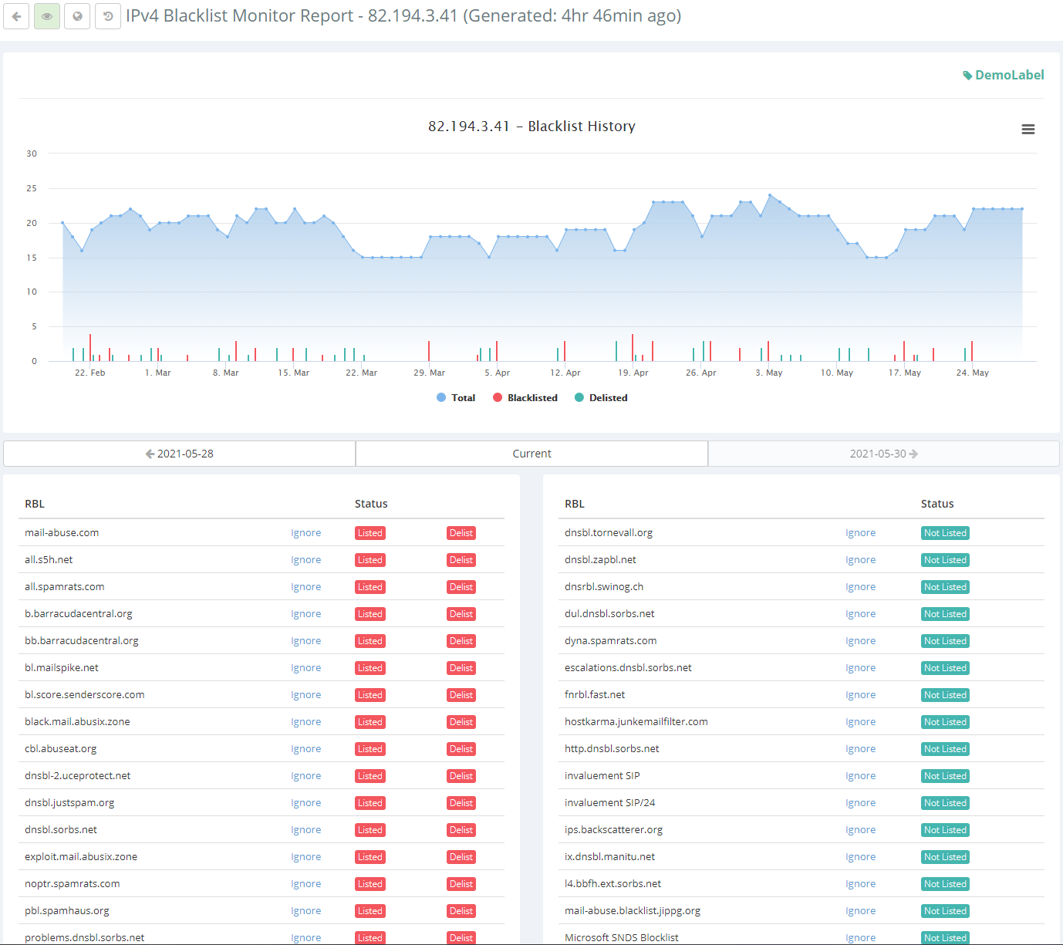Click Ignore link for cbl.abuseat.org
Viewport: 1063px width, 945px height.
[x=305, y=749]
